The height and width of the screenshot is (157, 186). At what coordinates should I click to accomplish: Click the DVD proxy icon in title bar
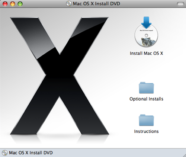pyautogui.click(x=69, y=4)
